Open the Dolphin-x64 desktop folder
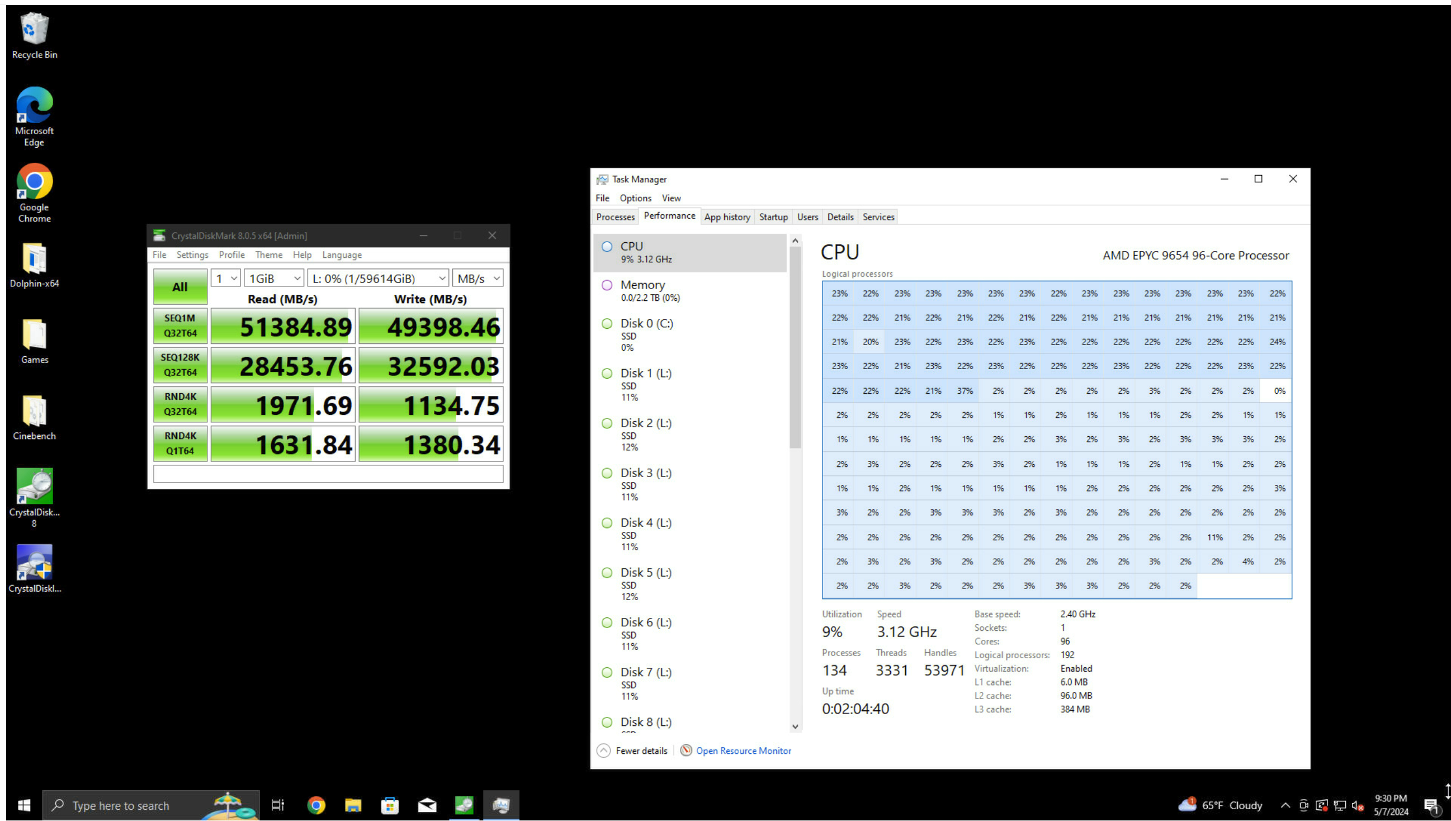 click(x=34, y=266)
